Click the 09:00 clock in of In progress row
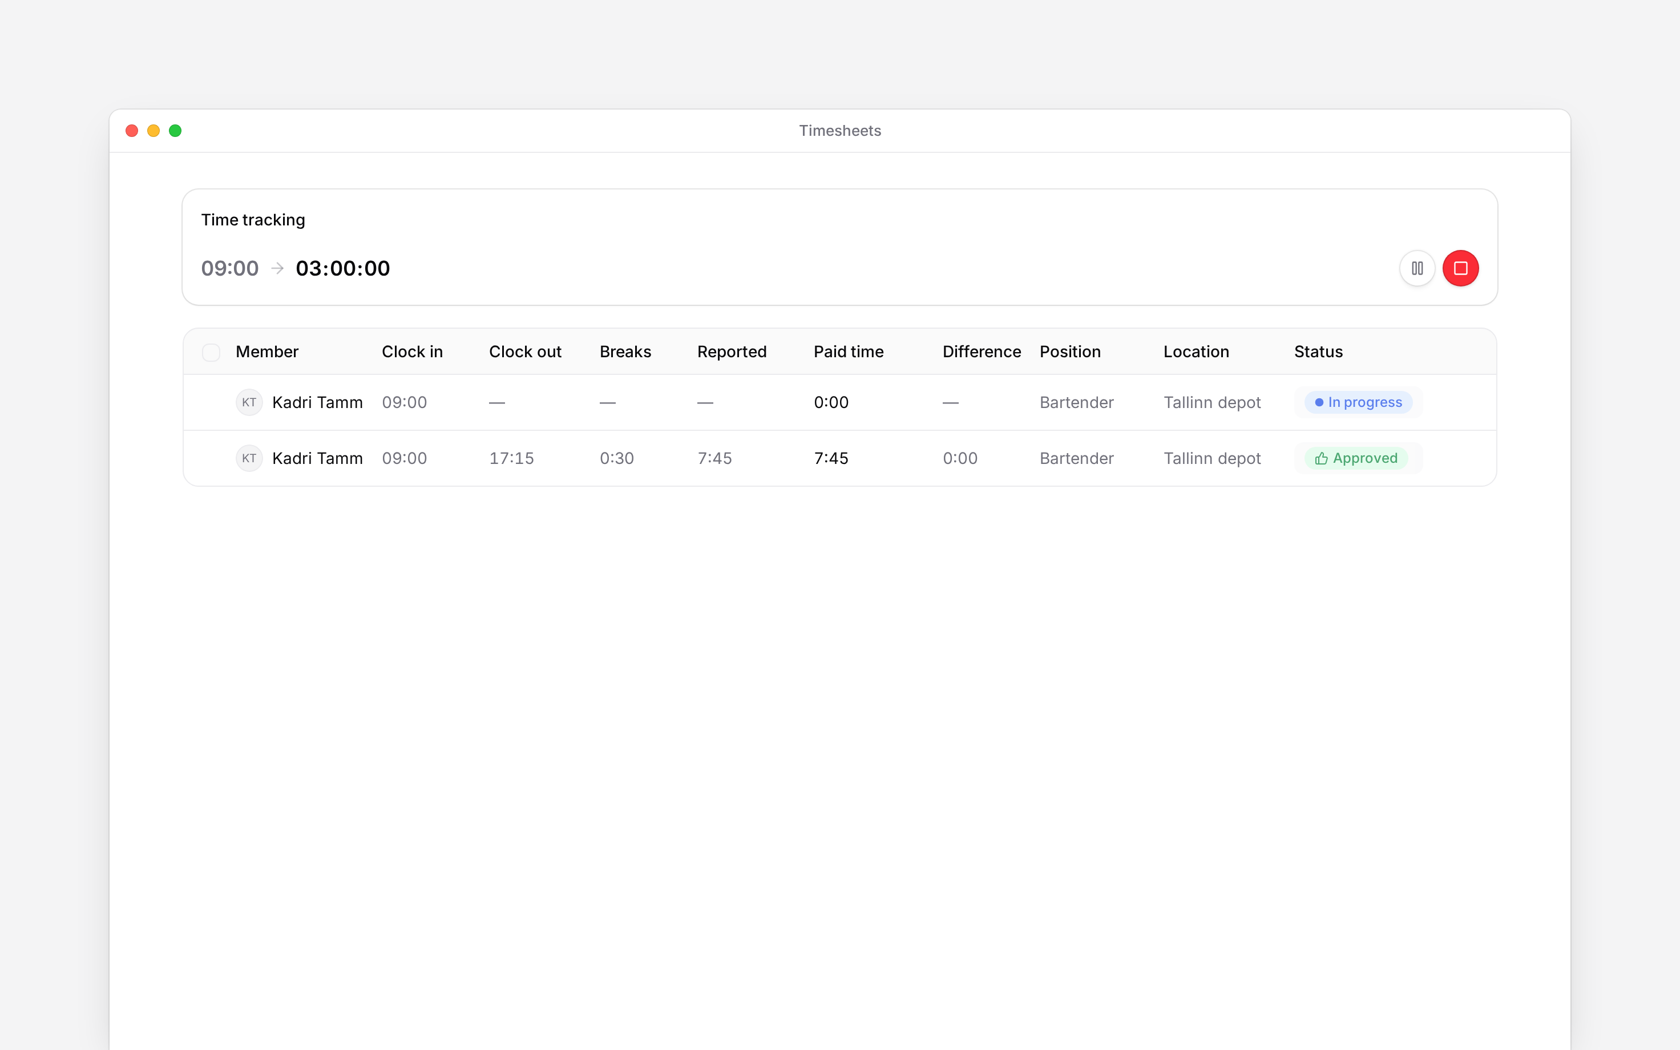Viewport: 1680px width, 1050px height. [x=404, y=402]
